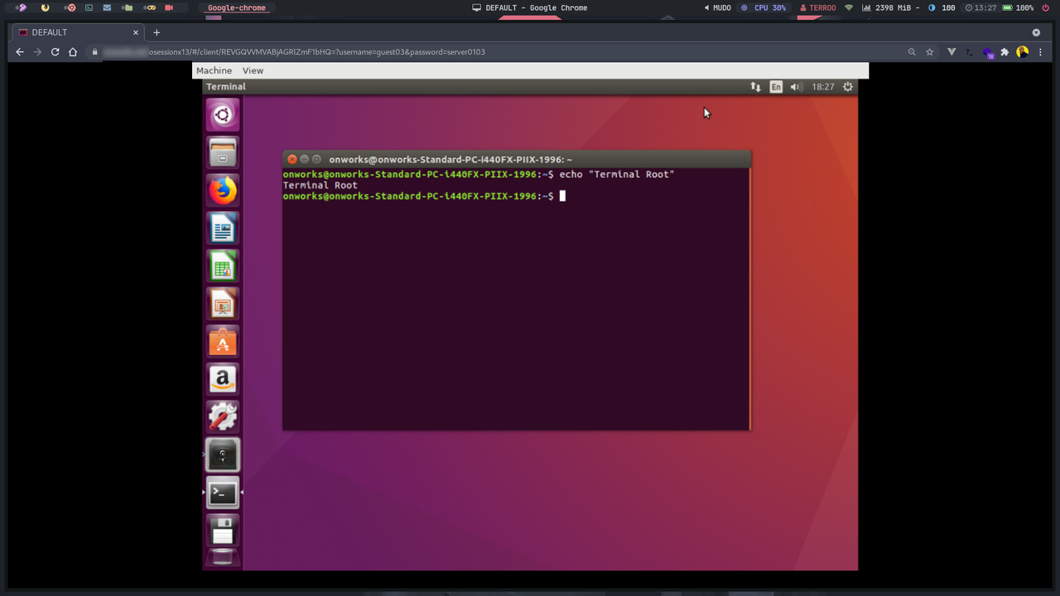Open the sound volume indicator in Ubuntu panel
This screenshot has width=1060, height=596.
tap(797, 86)
